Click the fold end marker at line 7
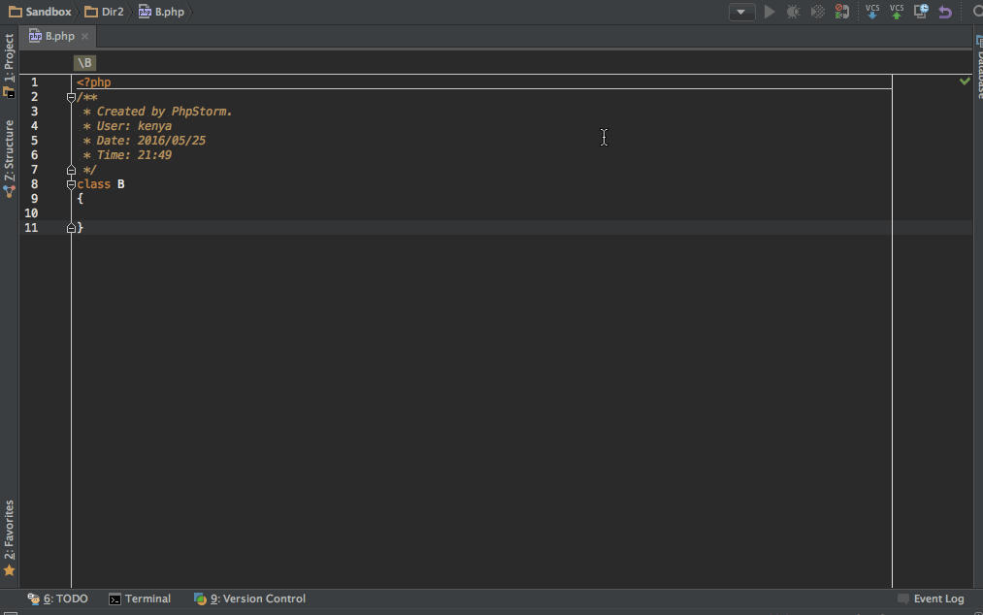The image size is (983, 615). [x=71, y=170]
